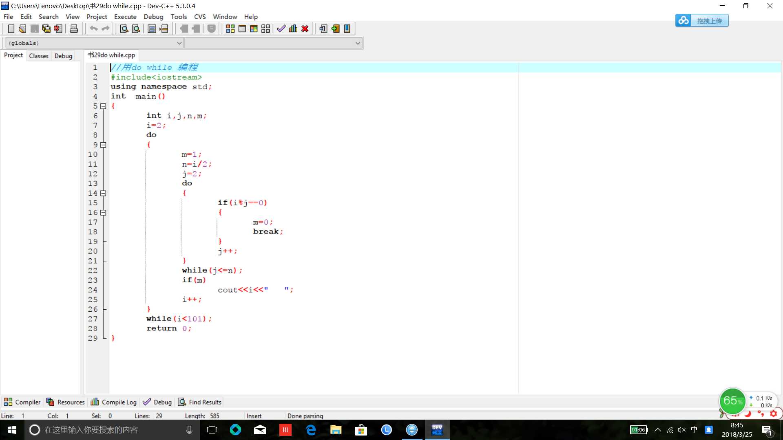
Task: Save the current file via the toolbar icon
Action: tap(35, 29)
